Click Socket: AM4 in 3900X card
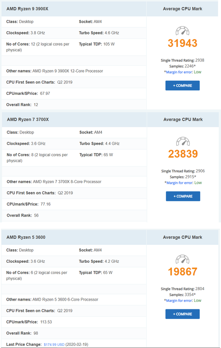This screenshot has height=348, width=221. pos(90,22)
